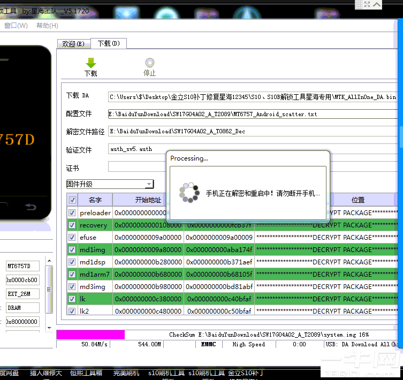Viewport: 403px width, 380px height.
Task: Open the 猎人维修大 taskbar item
Action: tap(45, 373)
